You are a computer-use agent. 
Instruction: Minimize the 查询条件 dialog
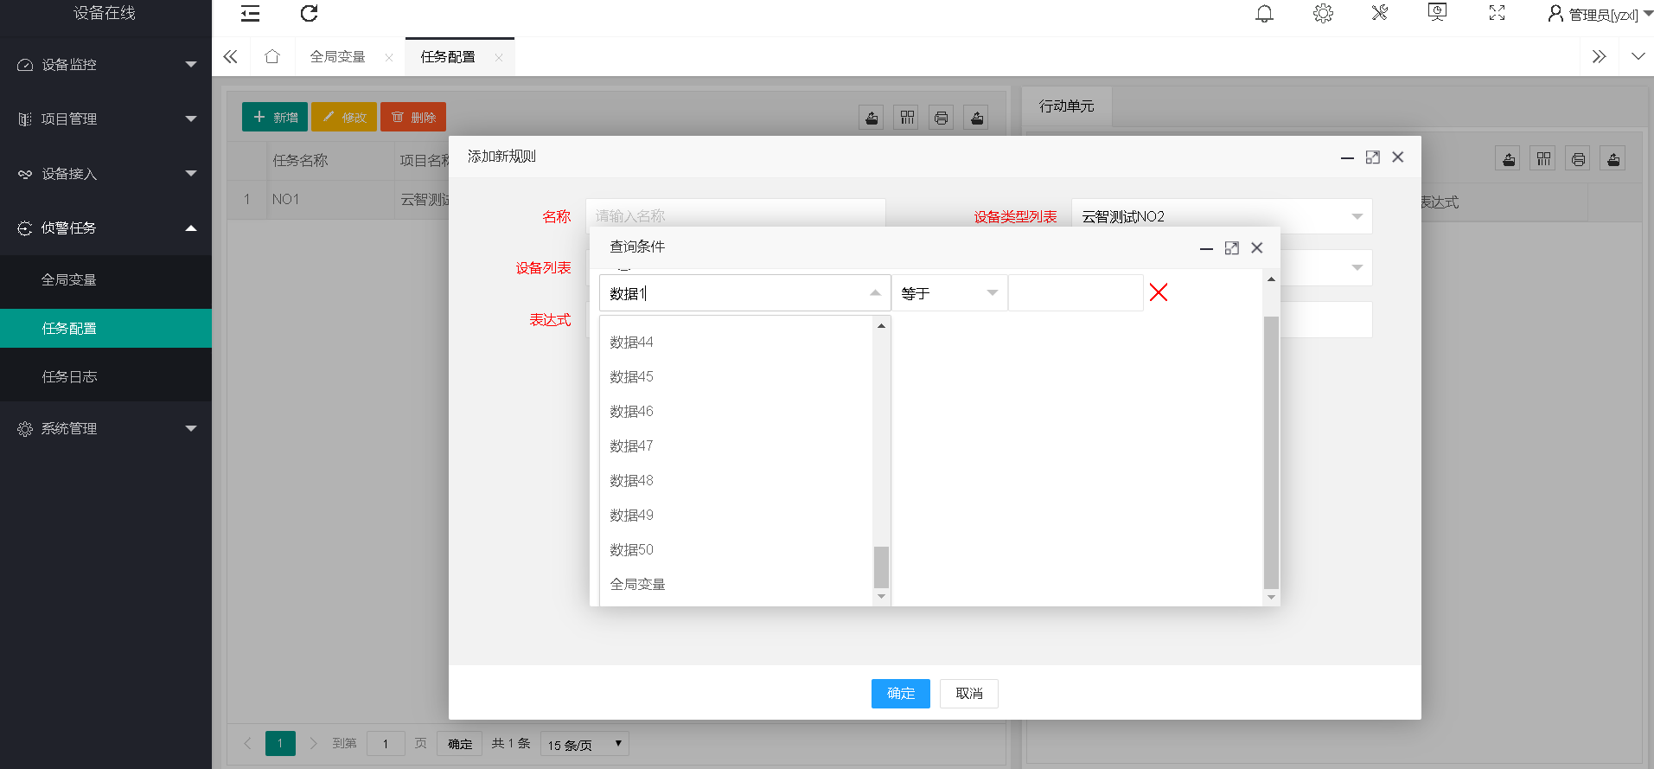(x=1206, y=248)
